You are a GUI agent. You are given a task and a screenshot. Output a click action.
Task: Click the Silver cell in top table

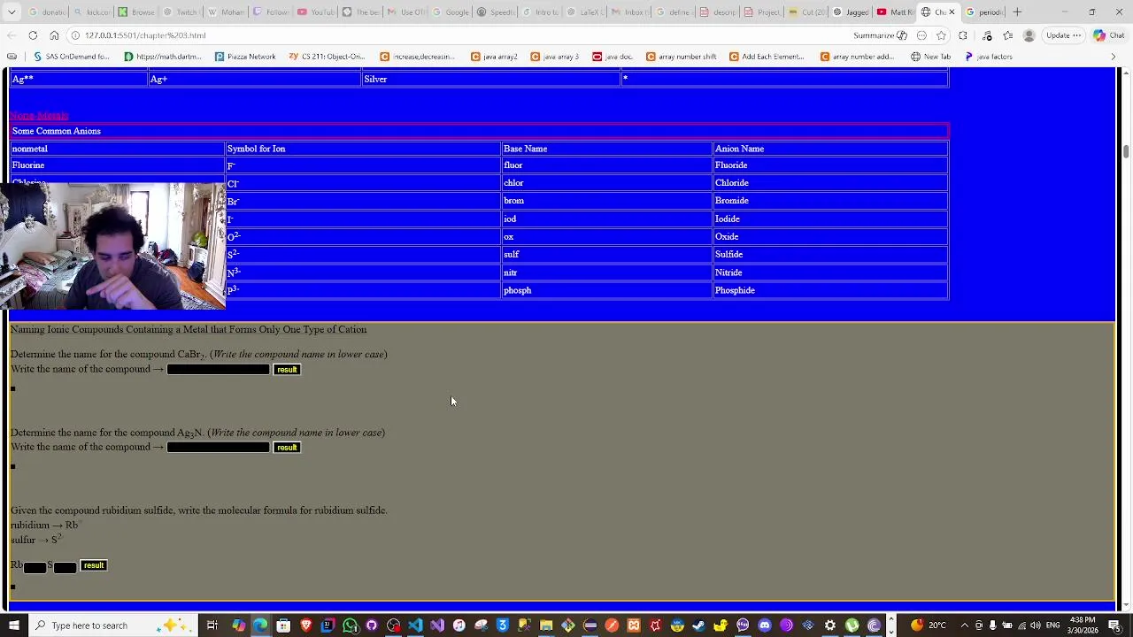491,79
